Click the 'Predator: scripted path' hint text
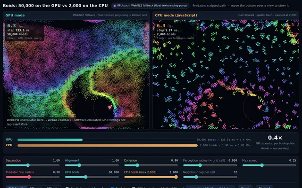 (x=241, y=6)
